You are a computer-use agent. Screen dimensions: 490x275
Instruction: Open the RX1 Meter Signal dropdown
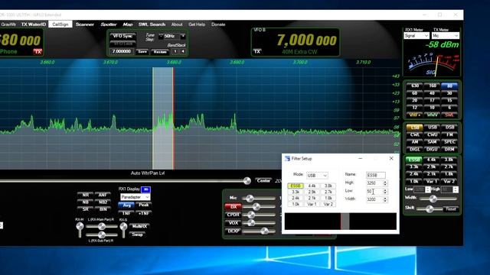tap(416, 36)
